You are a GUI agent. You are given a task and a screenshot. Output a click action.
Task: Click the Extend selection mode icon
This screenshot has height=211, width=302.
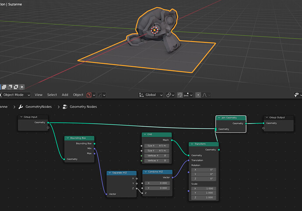[x=4, y=87]
